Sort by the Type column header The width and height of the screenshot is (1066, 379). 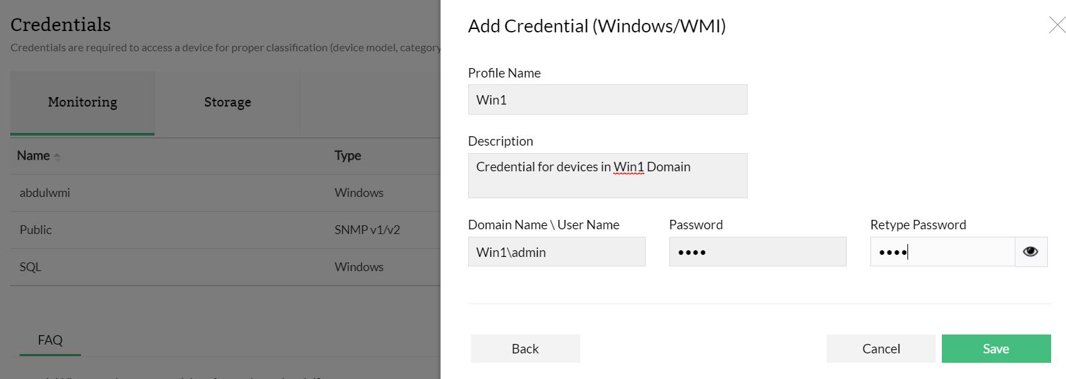point(347,156)
